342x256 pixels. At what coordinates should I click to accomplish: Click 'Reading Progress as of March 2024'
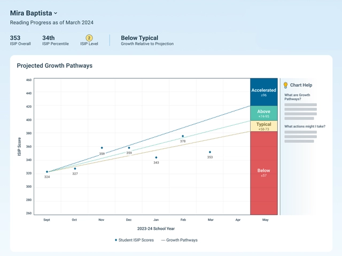[x=52, y=22]
